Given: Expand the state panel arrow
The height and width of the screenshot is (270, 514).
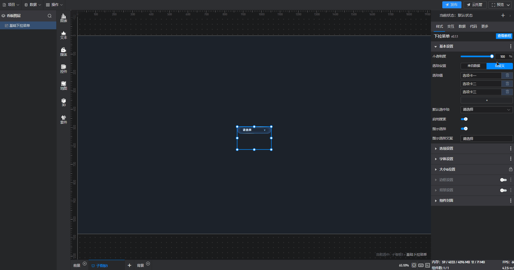Looking at the screenshot, I should point(510,16).
